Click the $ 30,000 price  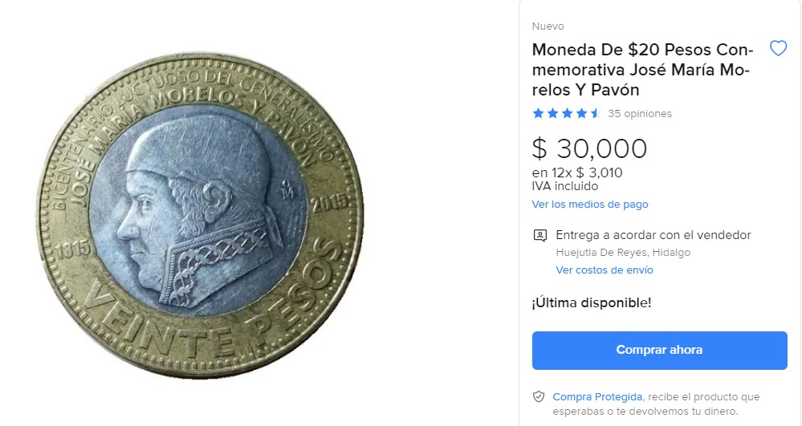pyautogui.click(x=589, y=148)
